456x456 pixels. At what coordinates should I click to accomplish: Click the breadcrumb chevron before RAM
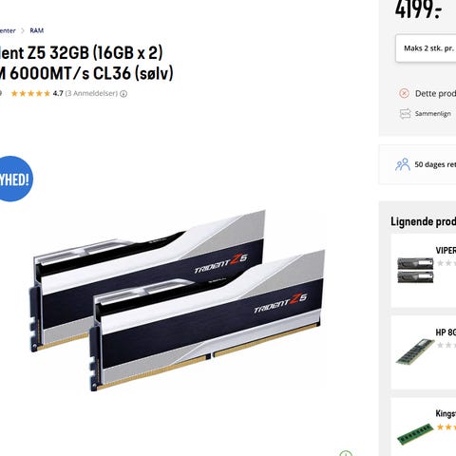tap(23, 30)
